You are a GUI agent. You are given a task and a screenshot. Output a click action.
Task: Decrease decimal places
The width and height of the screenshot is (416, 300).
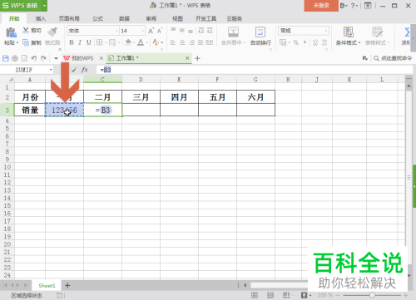[x=324, y=42]
